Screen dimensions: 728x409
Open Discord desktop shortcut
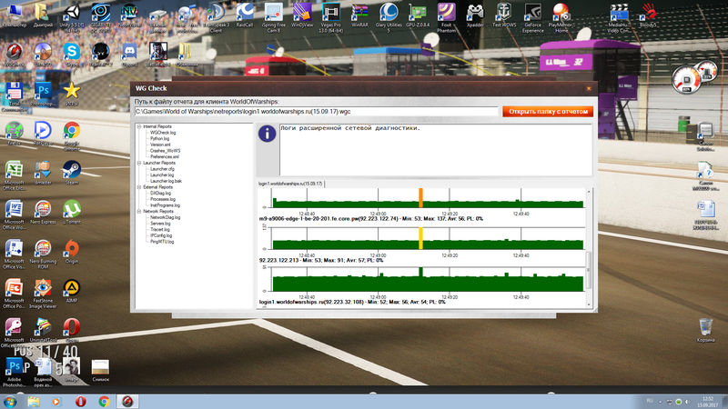[x=129, y=55]
